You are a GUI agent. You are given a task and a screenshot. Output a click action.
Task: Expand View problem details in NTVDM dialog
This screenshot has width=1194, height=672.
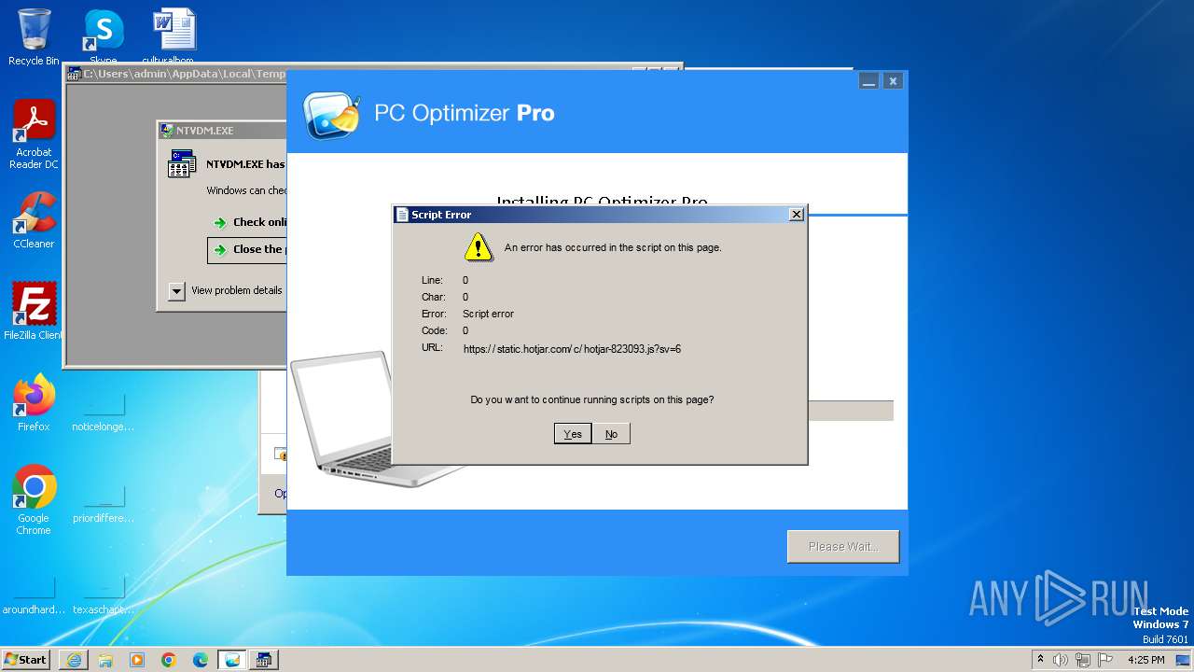click(177, 291)
